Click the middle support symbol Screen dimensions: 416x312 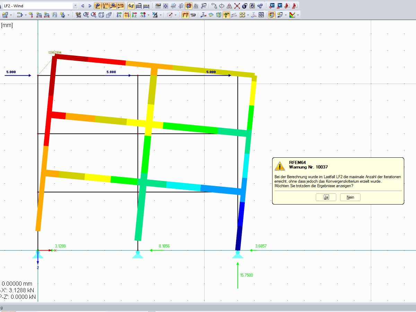point(138,254)
